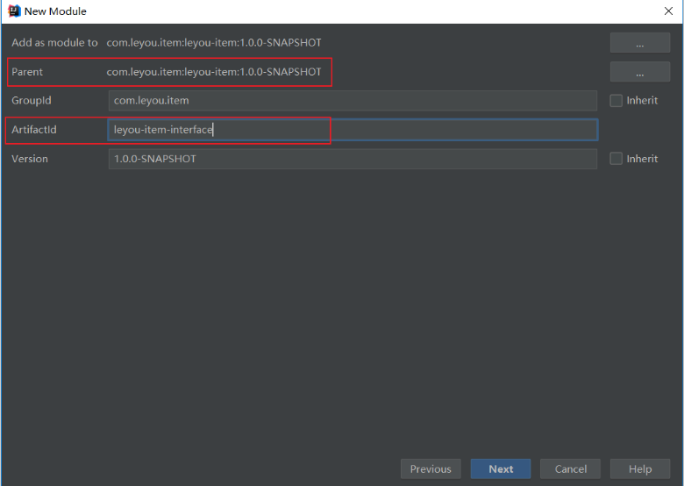This screenshot has height=486, width=684.
Task: Open browse button for Parent row
Action: pos(640,72)
